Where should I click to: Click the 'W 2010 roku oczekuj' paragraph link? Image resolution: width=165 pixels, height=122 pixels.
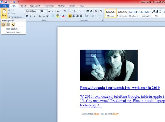[x=123, y=101]
